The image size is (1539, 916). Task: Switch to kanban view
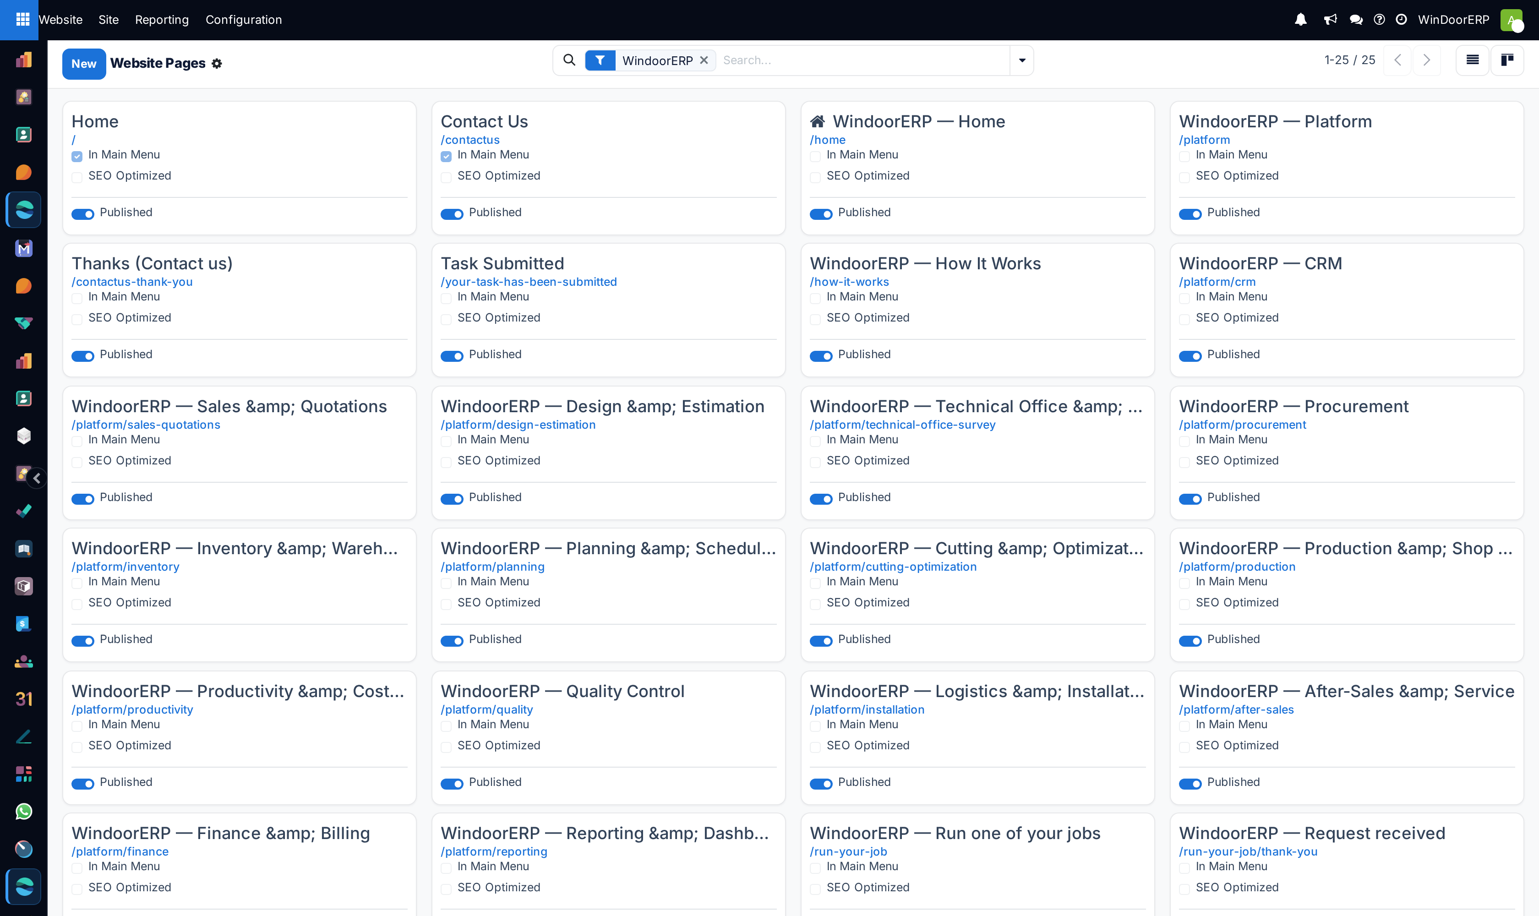point(1507,60)
